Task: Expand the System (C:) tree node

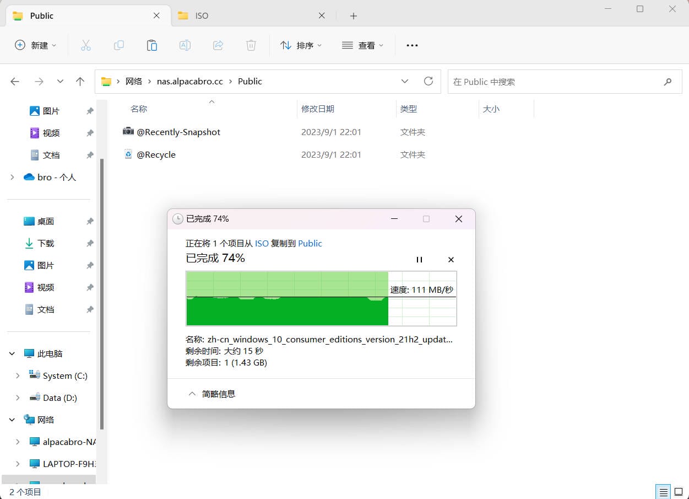Action: point(18,375)
